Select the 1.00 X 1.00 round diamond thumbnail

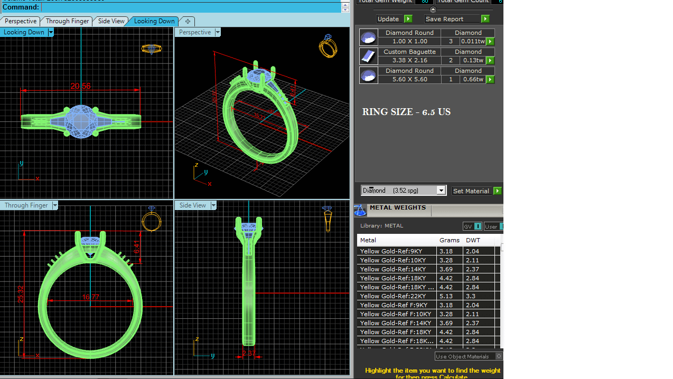pos(369,37)
